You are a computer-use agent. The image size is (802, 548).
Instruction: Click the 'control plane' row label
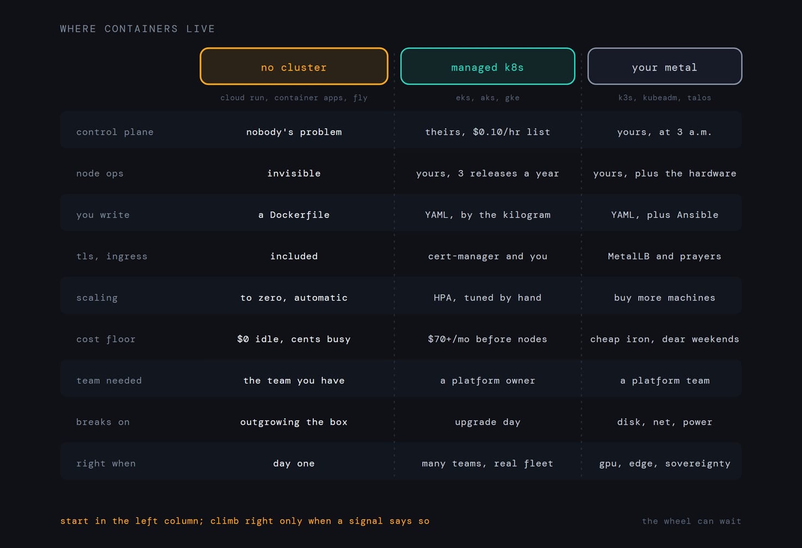pos(115,132)
